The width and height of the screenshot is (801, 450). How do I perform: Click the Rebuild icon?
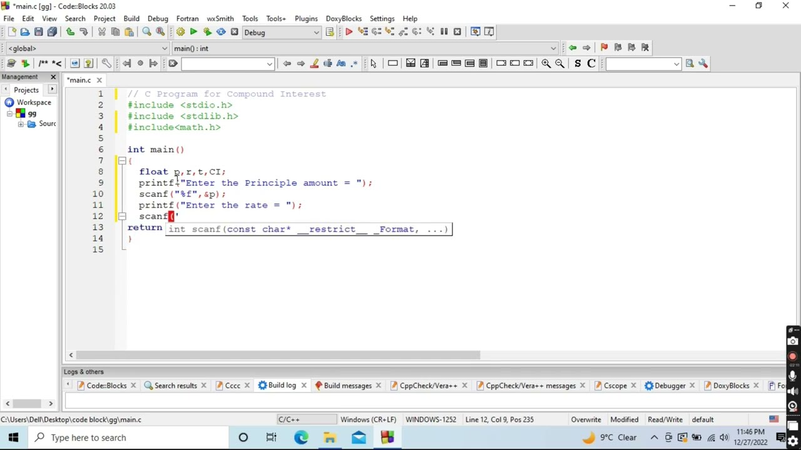221,32
